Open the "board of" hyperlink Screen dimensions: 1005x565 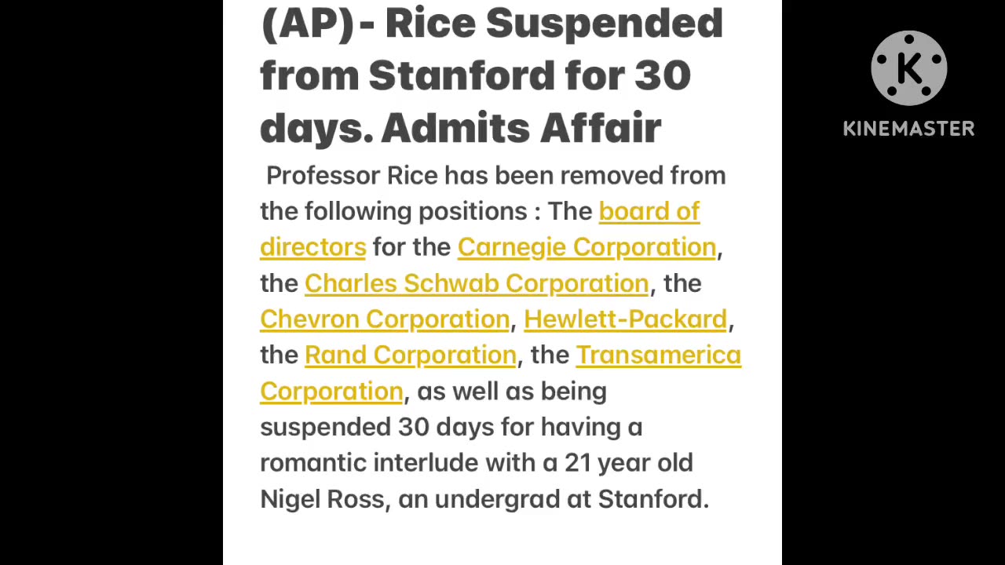pyautogui.click(x=649, y=211)
